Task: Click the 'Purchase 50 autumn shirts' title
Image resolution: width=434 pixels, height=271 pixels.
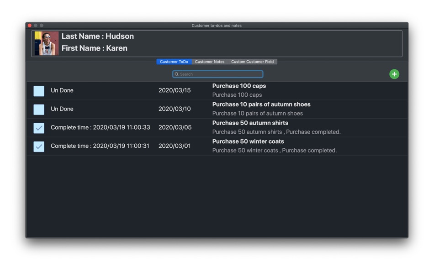Action: (x=250, y=123)
